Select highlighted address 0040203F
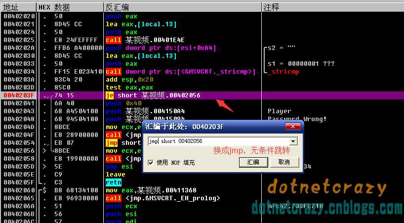Image resolution: width=404 pixels, height=223 pixels. click(19, 95)
